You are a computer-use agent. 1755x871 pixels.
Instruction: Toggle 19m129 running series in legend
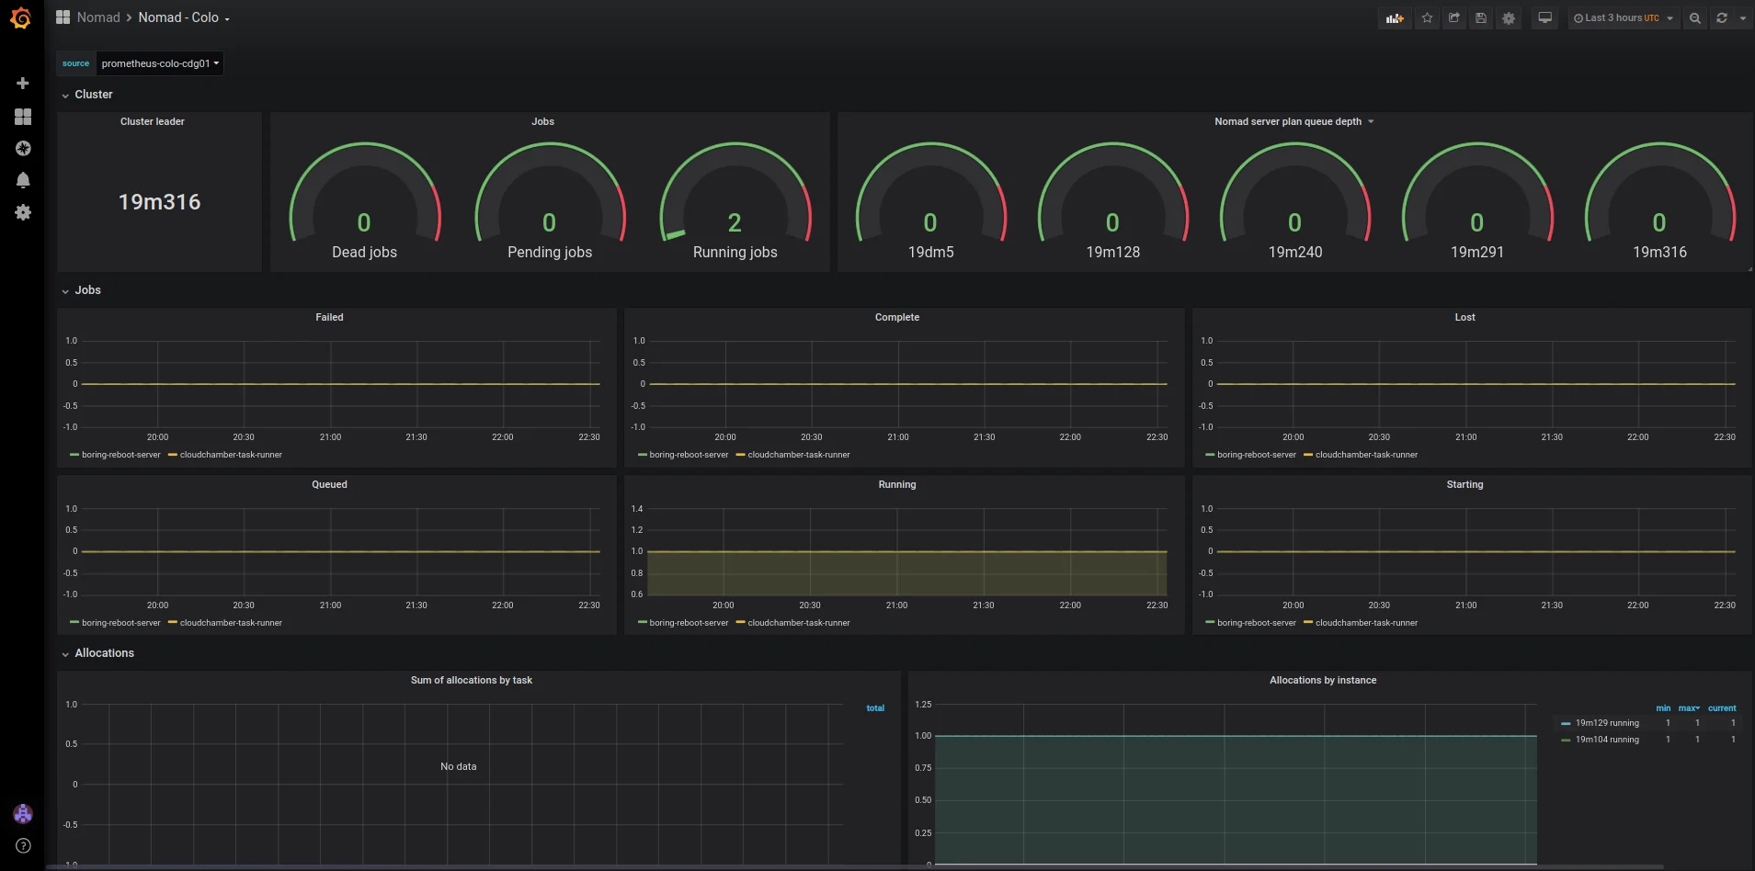click(x=1607, y=723)
